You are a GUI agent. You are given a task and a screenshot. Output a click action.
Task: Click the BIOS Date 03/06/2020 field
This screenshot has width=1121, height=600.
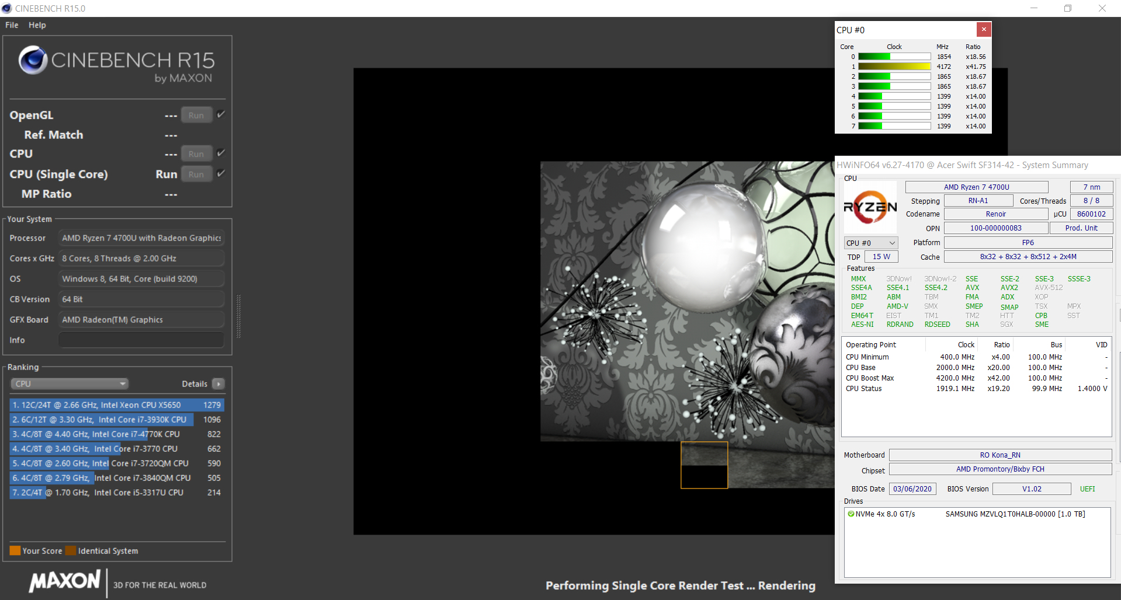[x=912, y=489]
